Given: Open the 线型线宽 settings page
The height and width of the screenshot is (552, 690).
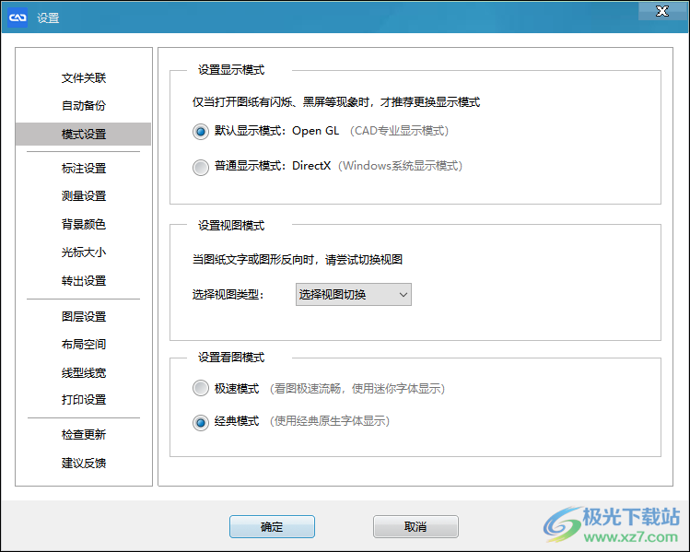Looking at the screenshot, I should [84, 372].
